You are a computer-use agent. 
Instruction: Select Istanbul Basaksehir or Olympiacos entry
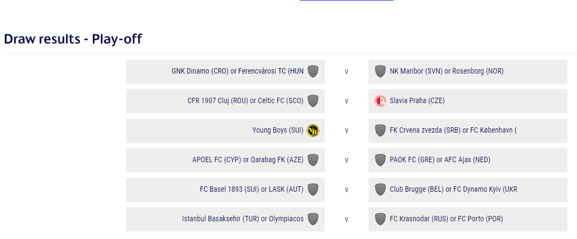pyautogui.click(x=225, y=219)
